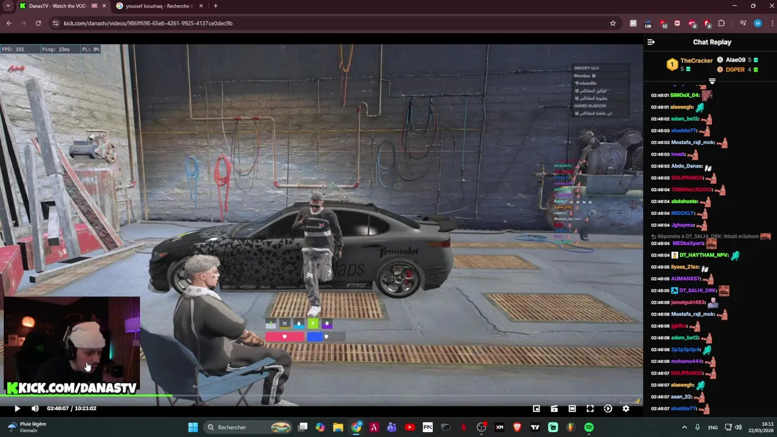Enter fullscreen video mode
777x437 pixels.
click(589, 408)
